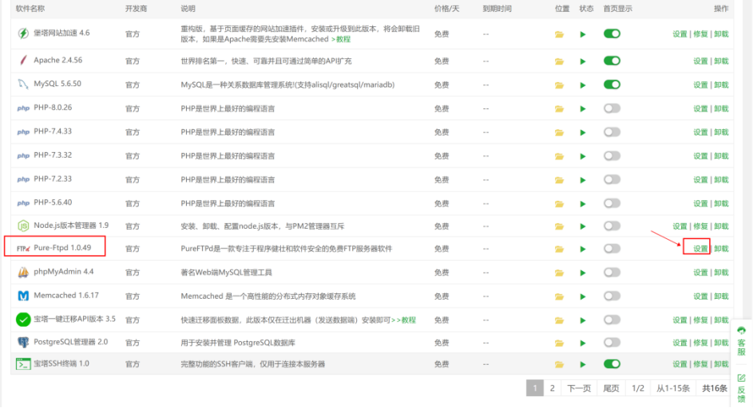This screenshot has width=753, height=408.
Task: Open folder icon in PHP-8.0.26 row
Action: pyautogui.click(x=559, y=109)
